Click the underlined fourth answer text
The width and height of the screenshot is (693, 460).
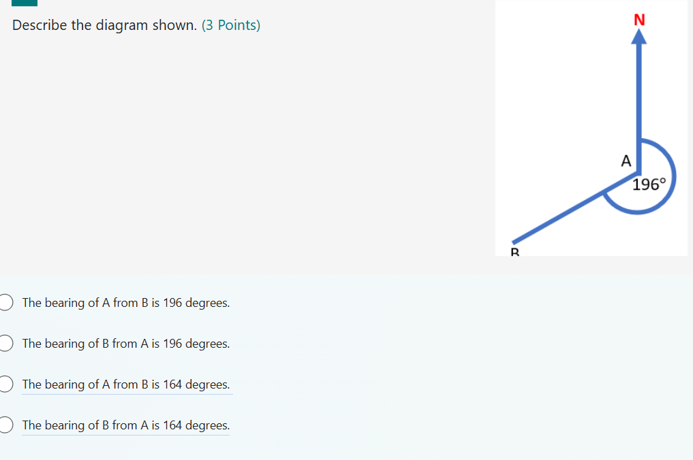125,425
